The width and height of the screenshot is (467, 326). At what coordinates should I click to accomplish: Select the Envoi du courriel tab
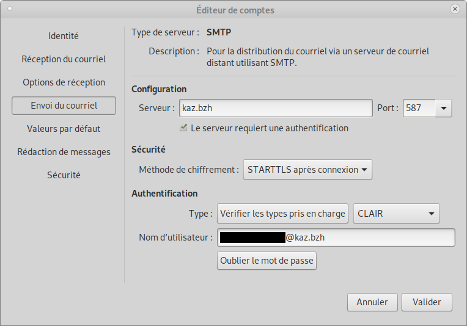(x=64, y=106)
